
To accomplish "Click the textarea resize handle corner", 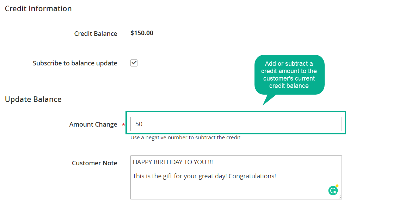I will pos(339,197).
